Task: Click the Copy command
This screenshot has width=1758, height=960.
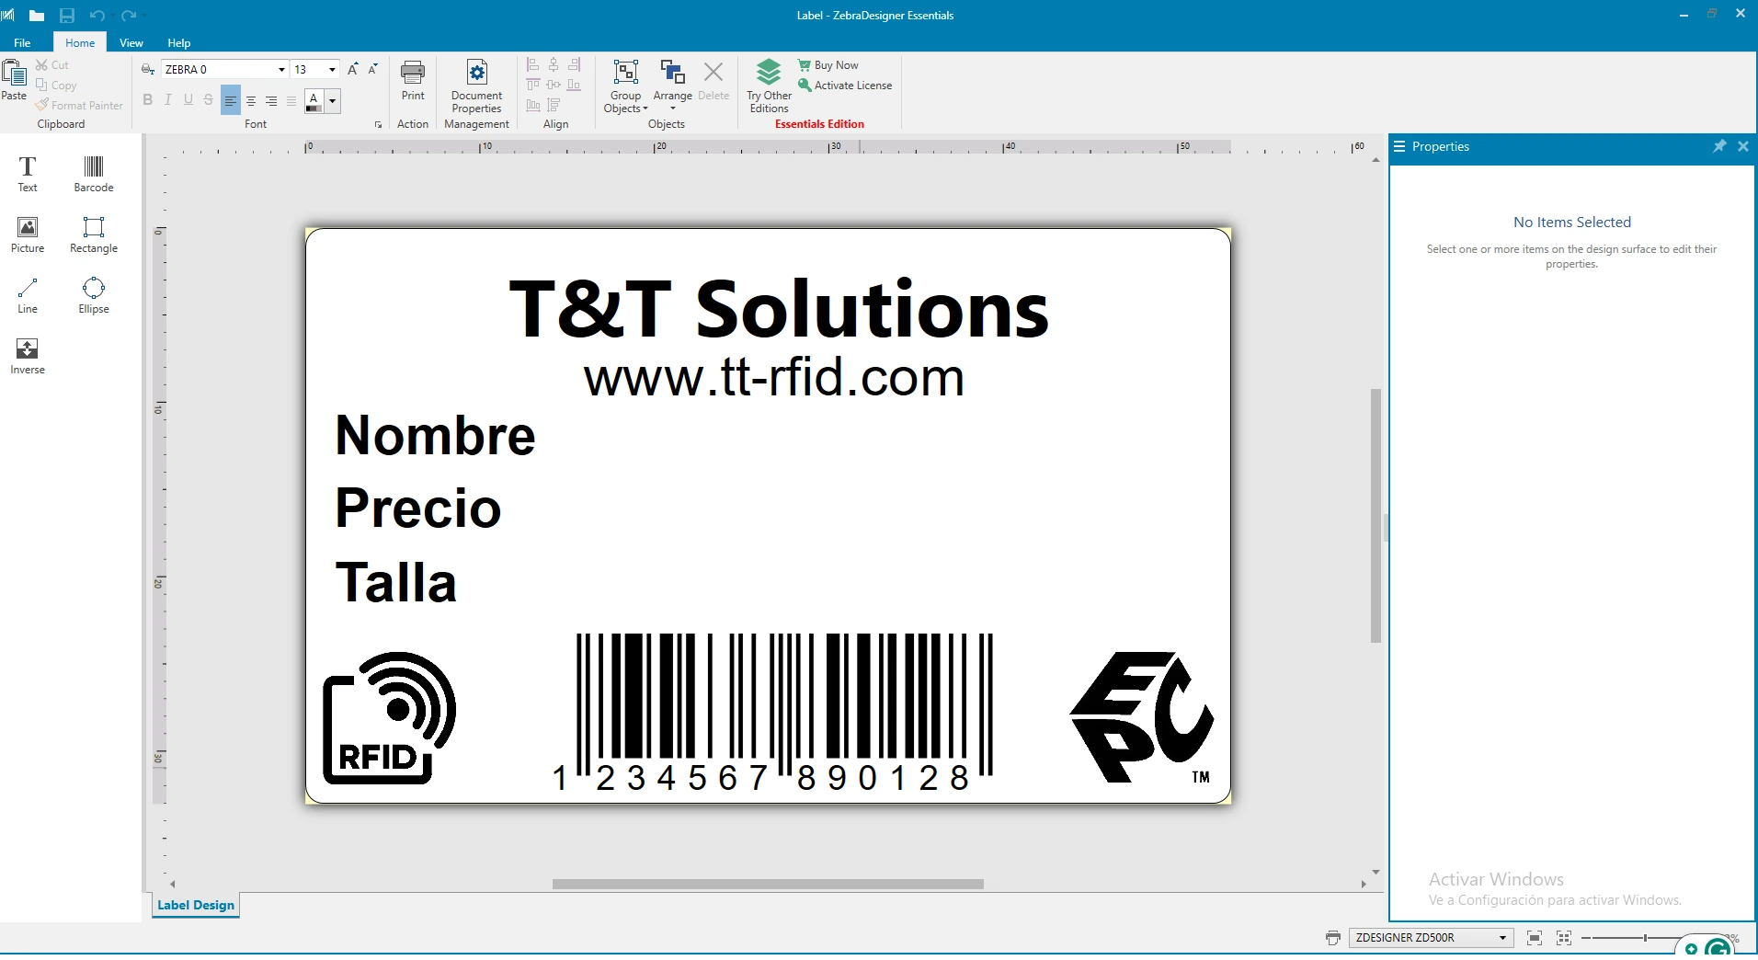Action: coord(56,86)
